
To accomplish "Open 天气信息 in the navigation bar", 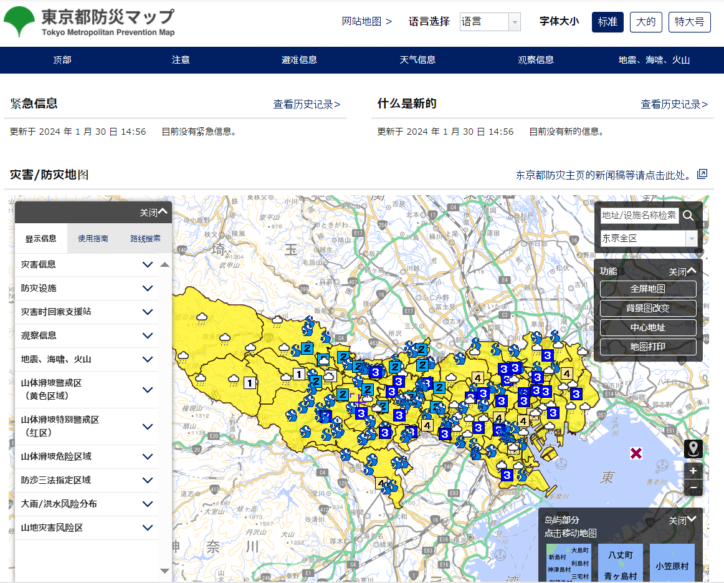I will coord(417,60).
